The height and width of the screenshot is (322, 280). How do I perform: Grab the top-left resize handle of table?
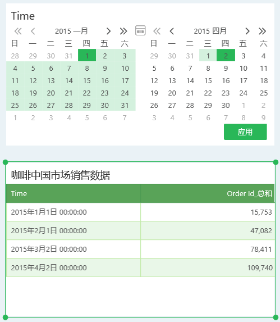[x=5, y=162]
